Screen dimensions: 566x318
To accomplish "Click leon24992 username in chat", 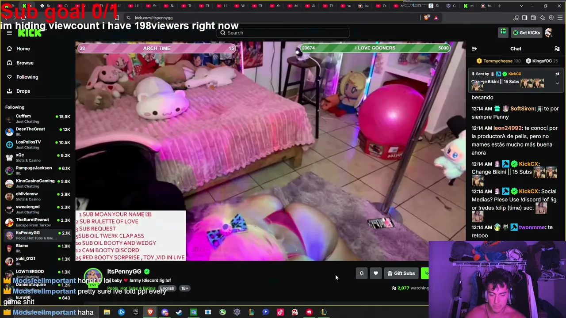I will pos(508,128).
